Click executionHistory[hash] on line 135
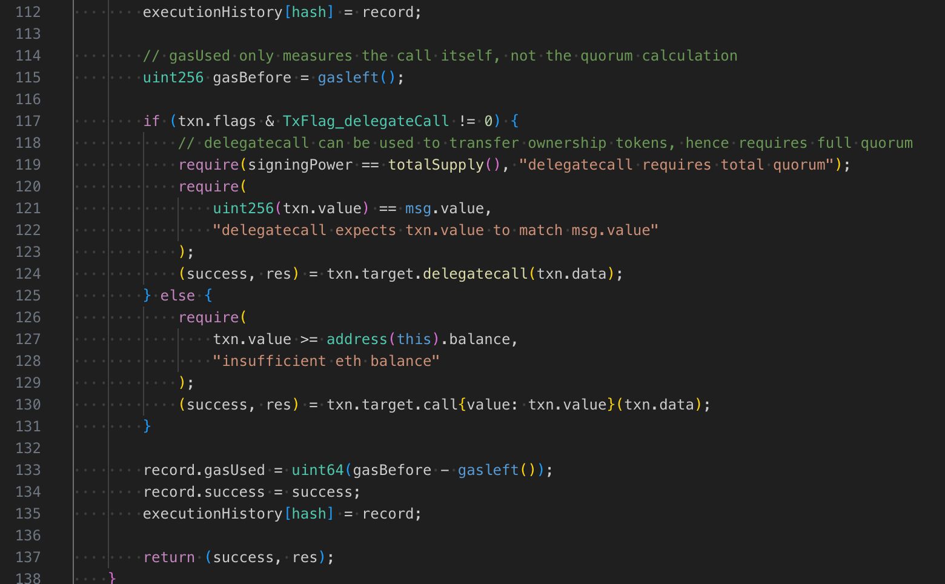 point(239,514)
